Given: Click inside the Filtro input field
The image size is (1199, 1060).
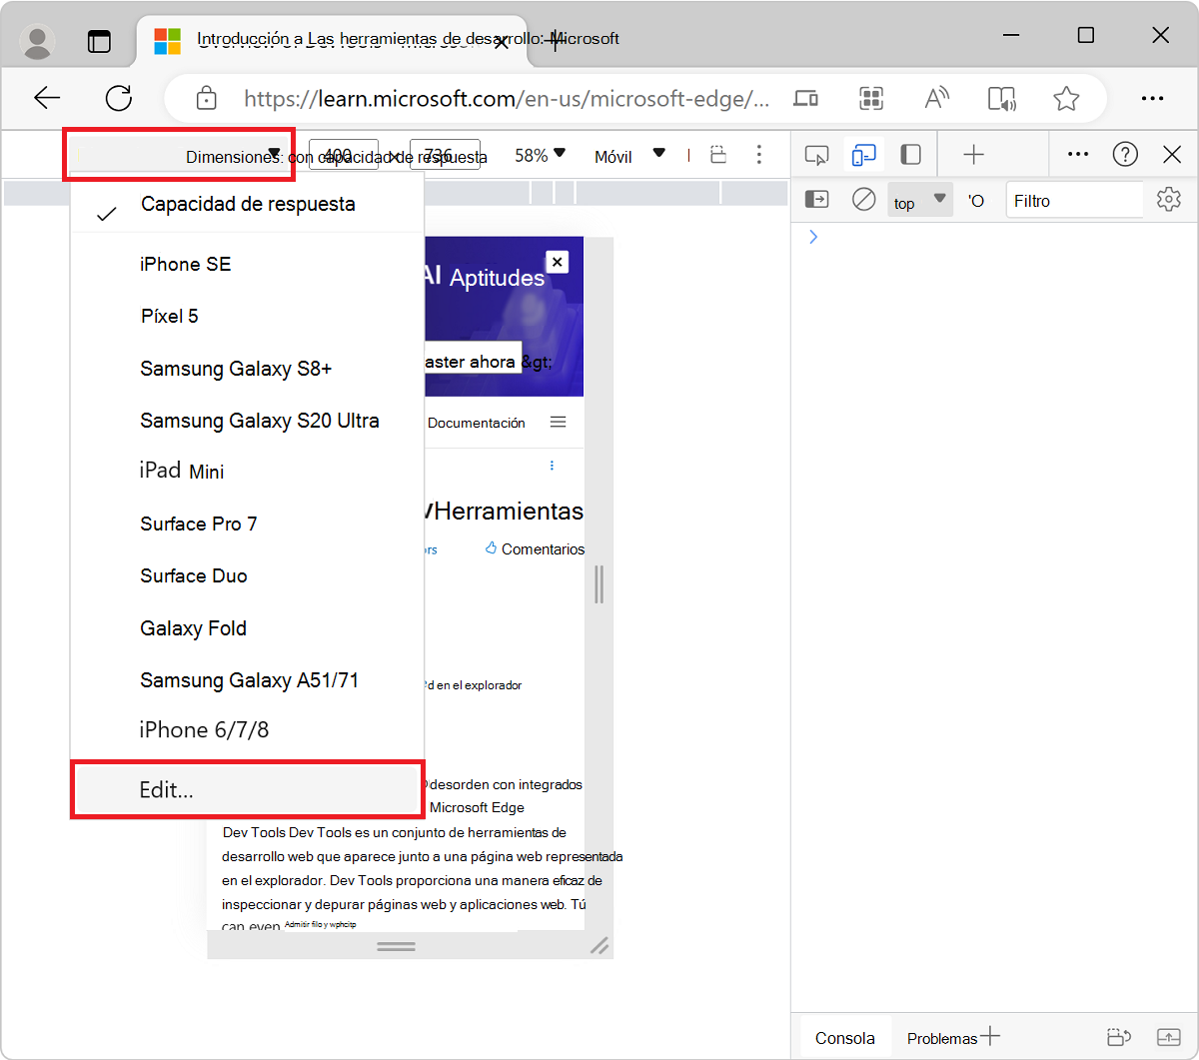Looking at the screenshot, I should pos(1074,200).
